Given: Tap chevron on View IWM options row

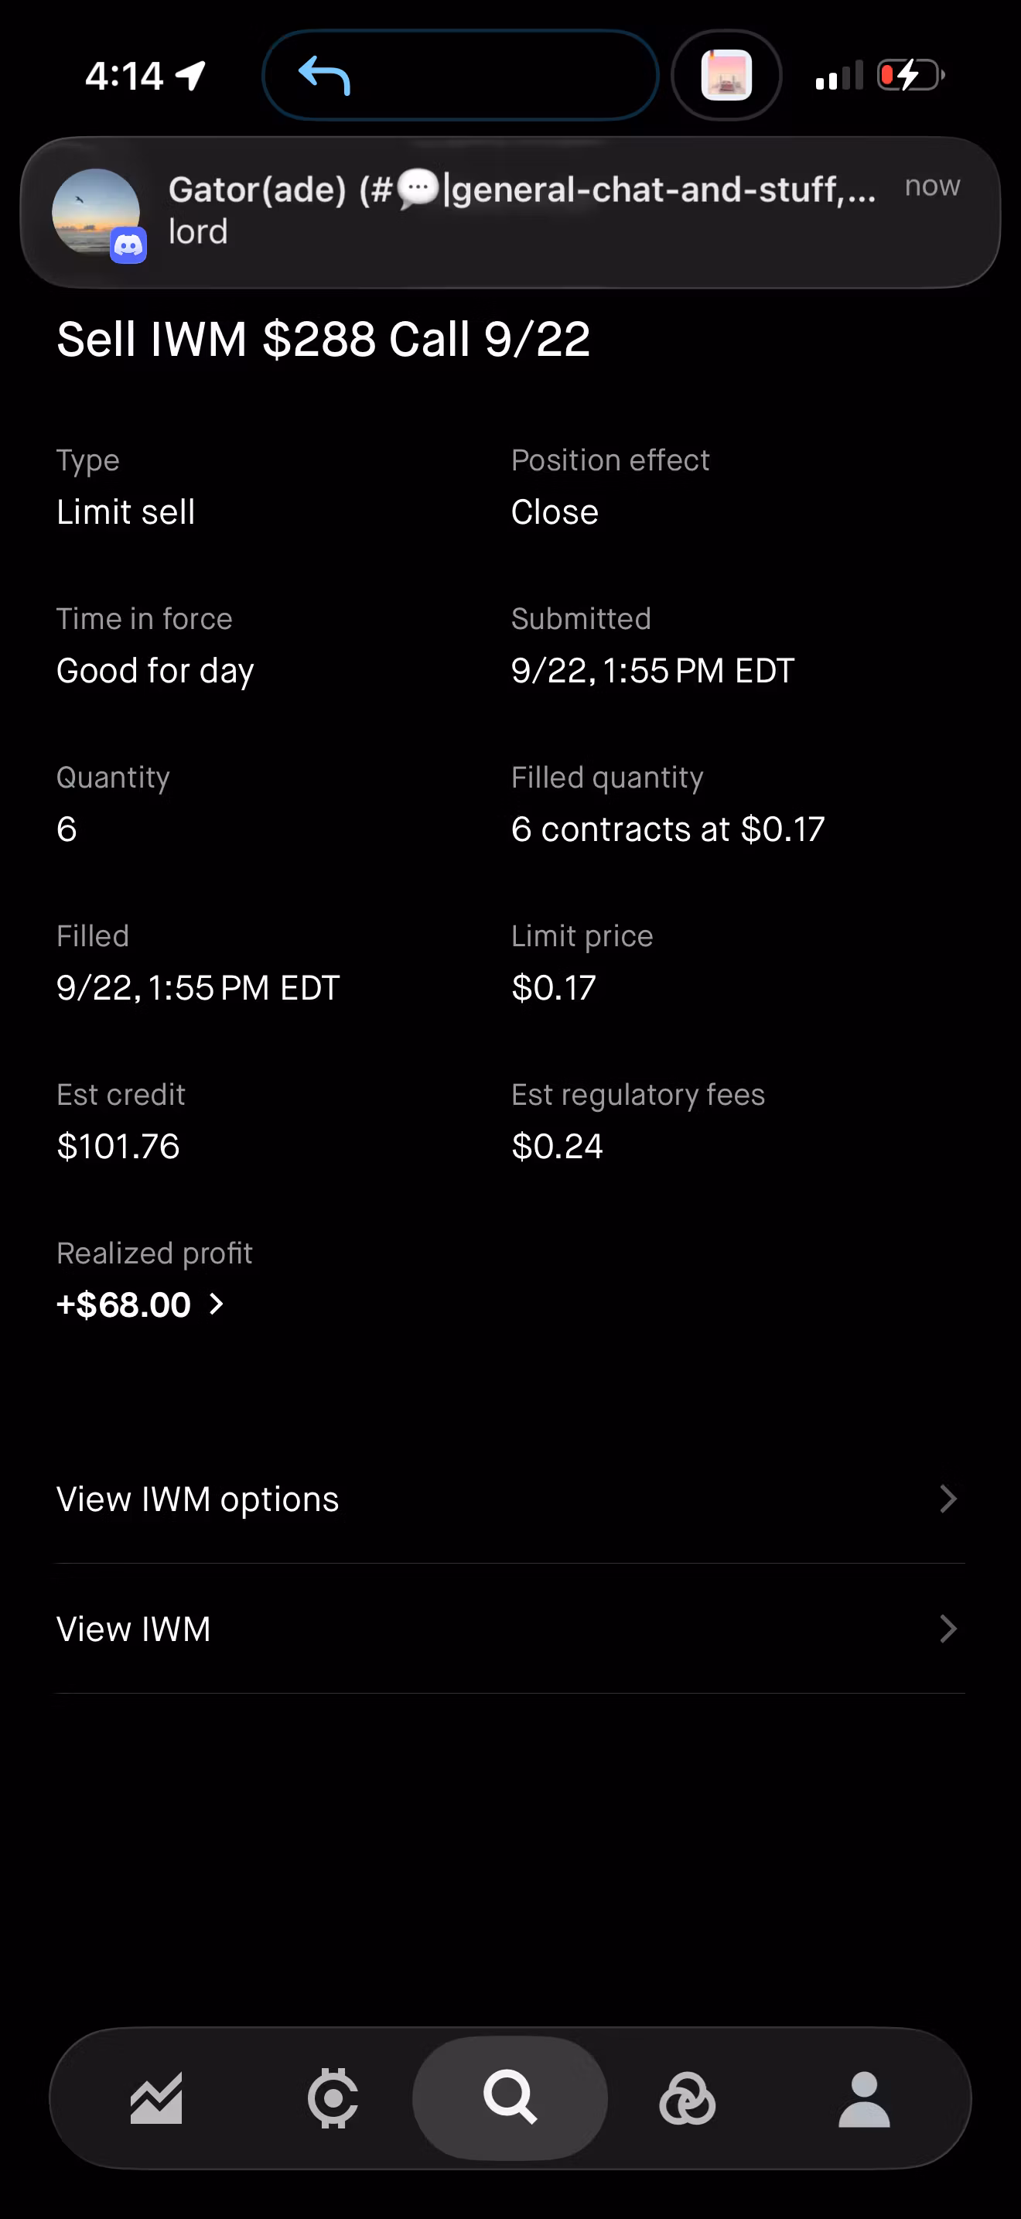Looking at the screenshot, I should point(948,1499).
